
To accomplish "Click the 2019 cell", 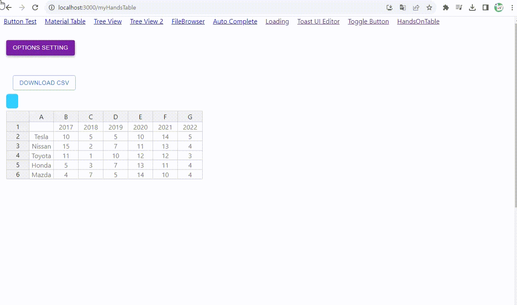I will point(116,127).
